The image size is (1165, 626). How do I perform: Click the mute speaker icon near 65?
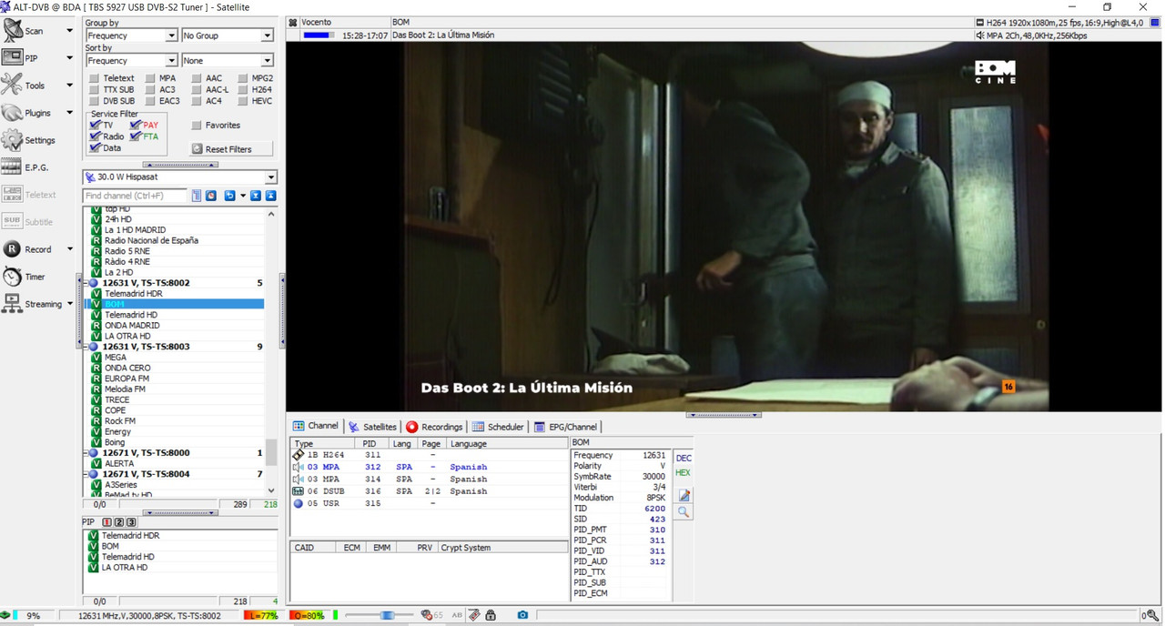[427, 616]
